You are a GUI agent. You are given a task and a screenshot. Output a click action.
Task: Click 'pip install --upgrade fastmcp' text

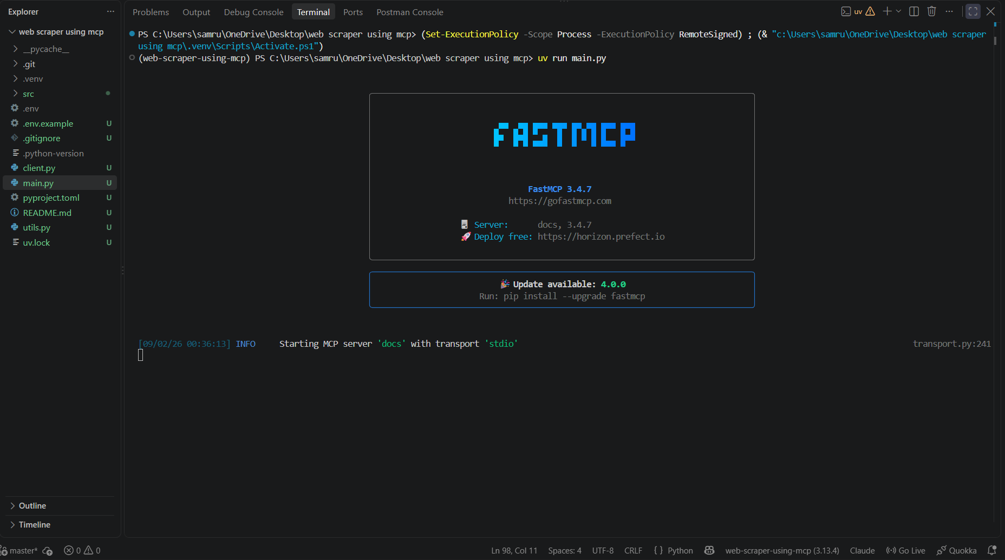coord(574,297)
